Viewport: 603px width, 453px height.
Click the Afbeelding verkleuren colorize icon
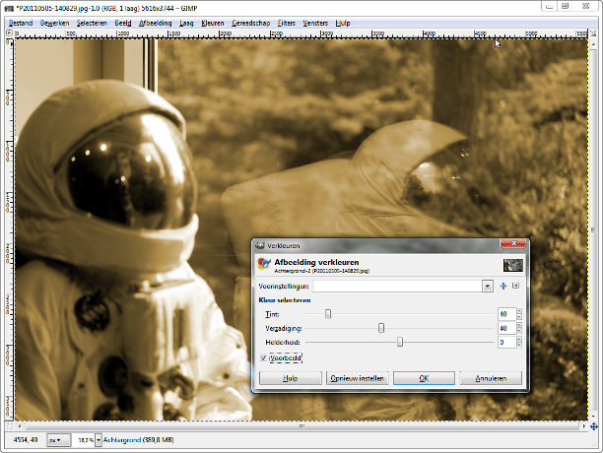[x=264, y=264]
